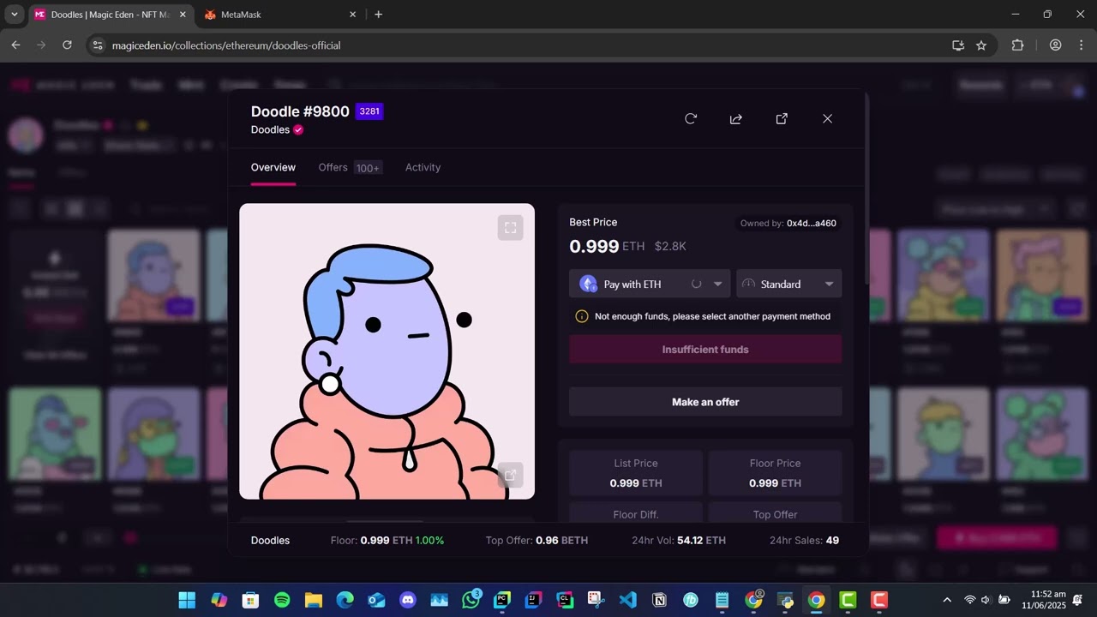Click the install app icon in the address bar
The image size is (1097, 617).
pyautogui.click(x=958, y=45)
